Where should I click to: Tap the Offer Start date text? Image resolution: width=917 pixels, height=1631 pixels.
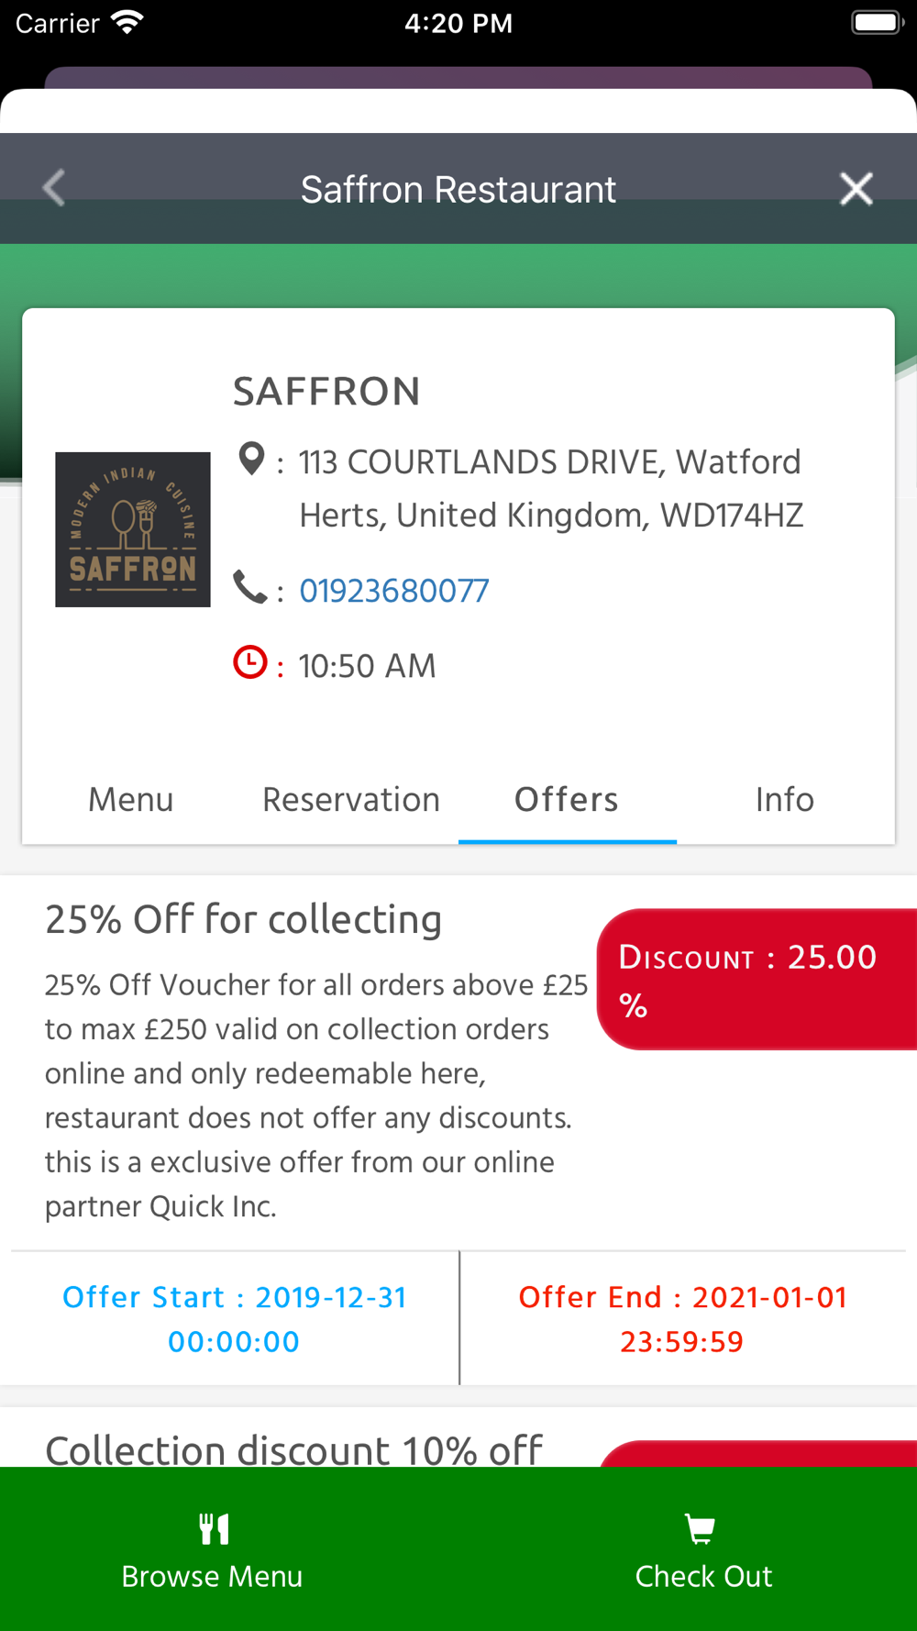(x=234, y=1319)
